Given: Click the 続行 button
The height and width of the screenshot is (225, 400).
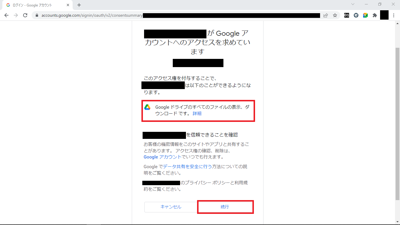Looking at the screenshot, I should pyautogui.click(x=225, y=207).
